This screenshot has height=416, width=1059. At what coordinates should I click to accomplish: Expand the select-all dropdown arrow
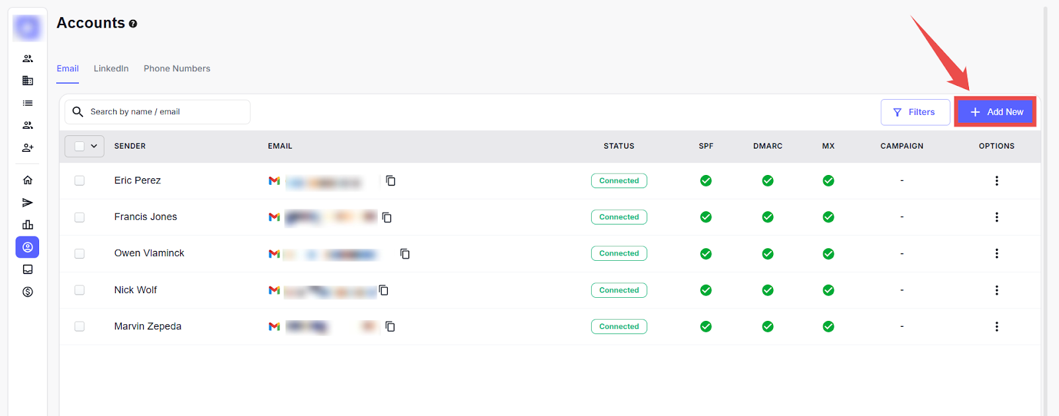point(94,147)
